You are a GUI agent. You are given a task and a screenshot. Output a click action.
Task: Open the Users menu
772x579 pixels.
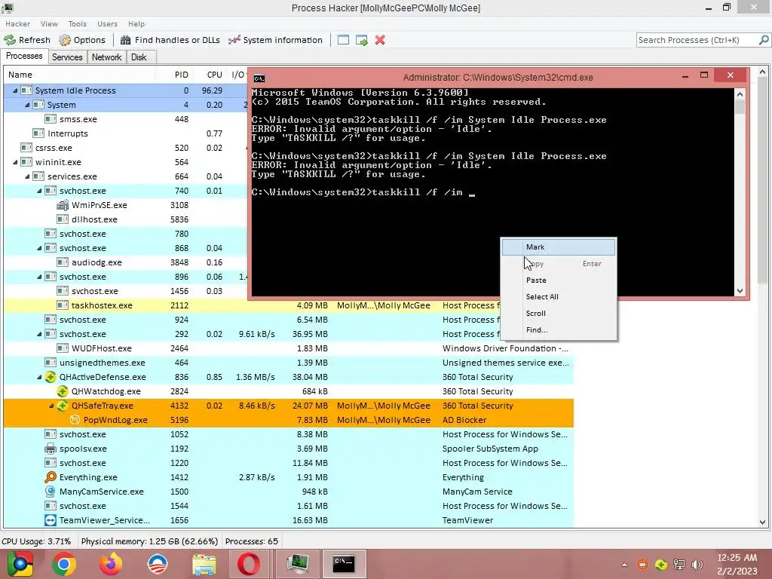tap(107, 23)
